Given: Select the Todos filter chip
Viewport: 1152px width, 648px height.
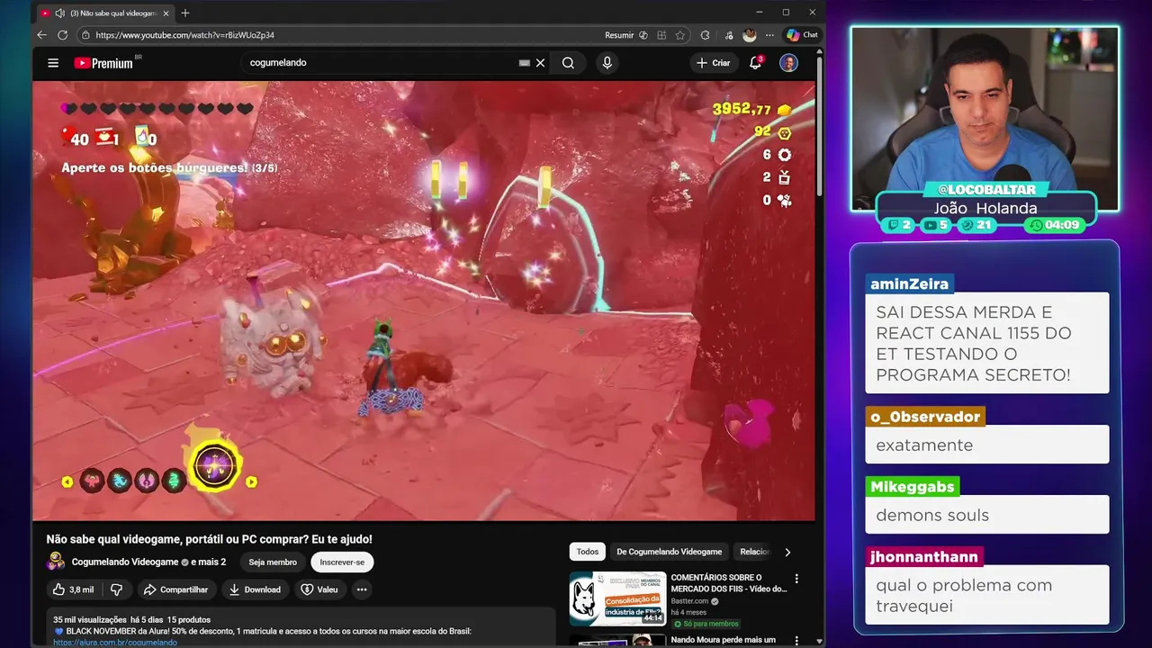Looking at the screenshot, I should click(x=587, y=552).
